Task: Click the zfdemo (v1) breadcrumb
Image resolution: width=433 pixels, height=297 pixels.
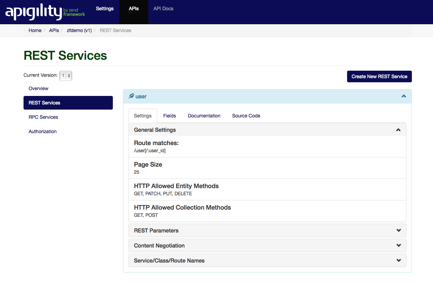Action: click(79, 30)
